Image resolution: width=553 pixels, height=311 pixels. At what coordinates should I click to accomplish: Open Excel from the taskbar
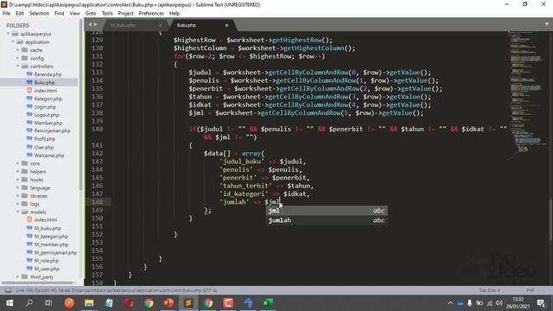click(x=269, y=303)
